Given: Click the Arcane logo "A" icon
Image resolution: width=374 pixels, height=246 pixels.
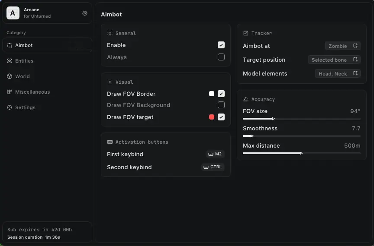Looking at the screenshot, I should click(x=13, y=13).
